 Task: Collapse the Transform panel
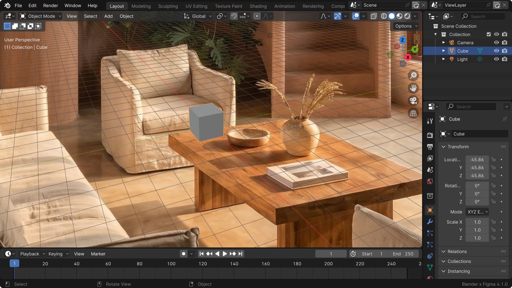point(443,147)
